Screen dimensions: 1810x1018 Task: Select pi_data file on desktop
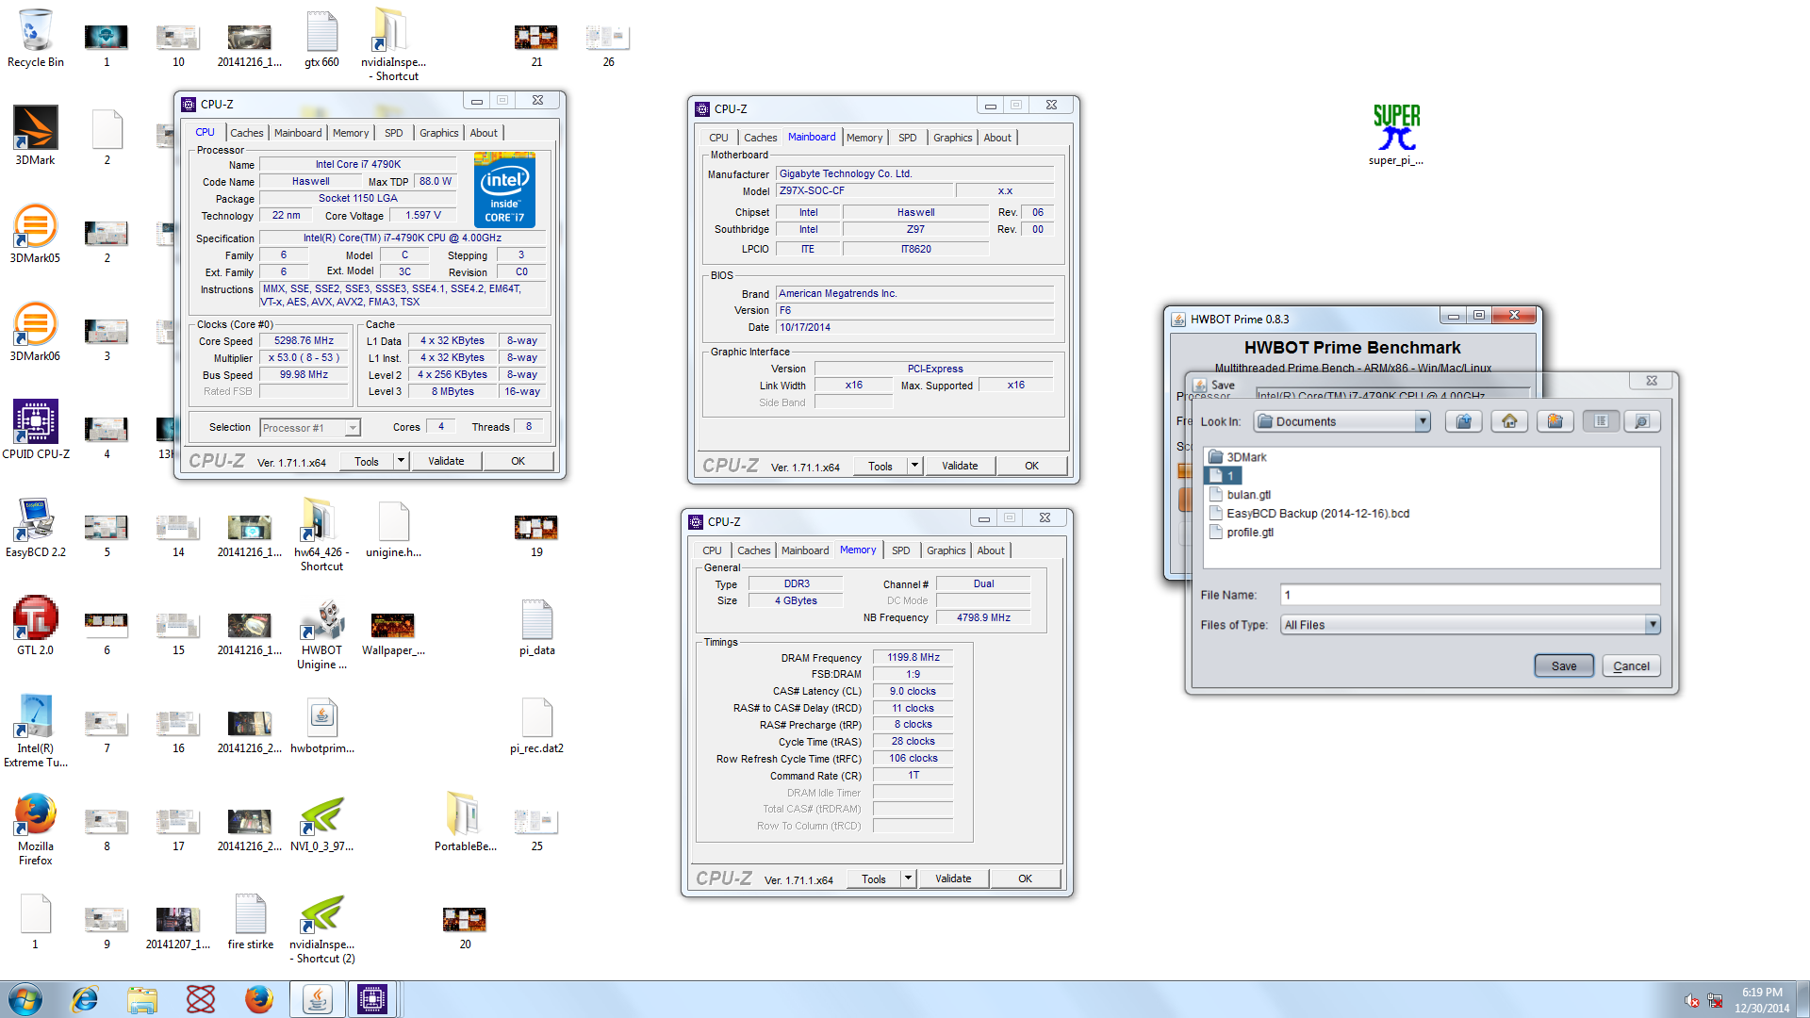[536, 627]
